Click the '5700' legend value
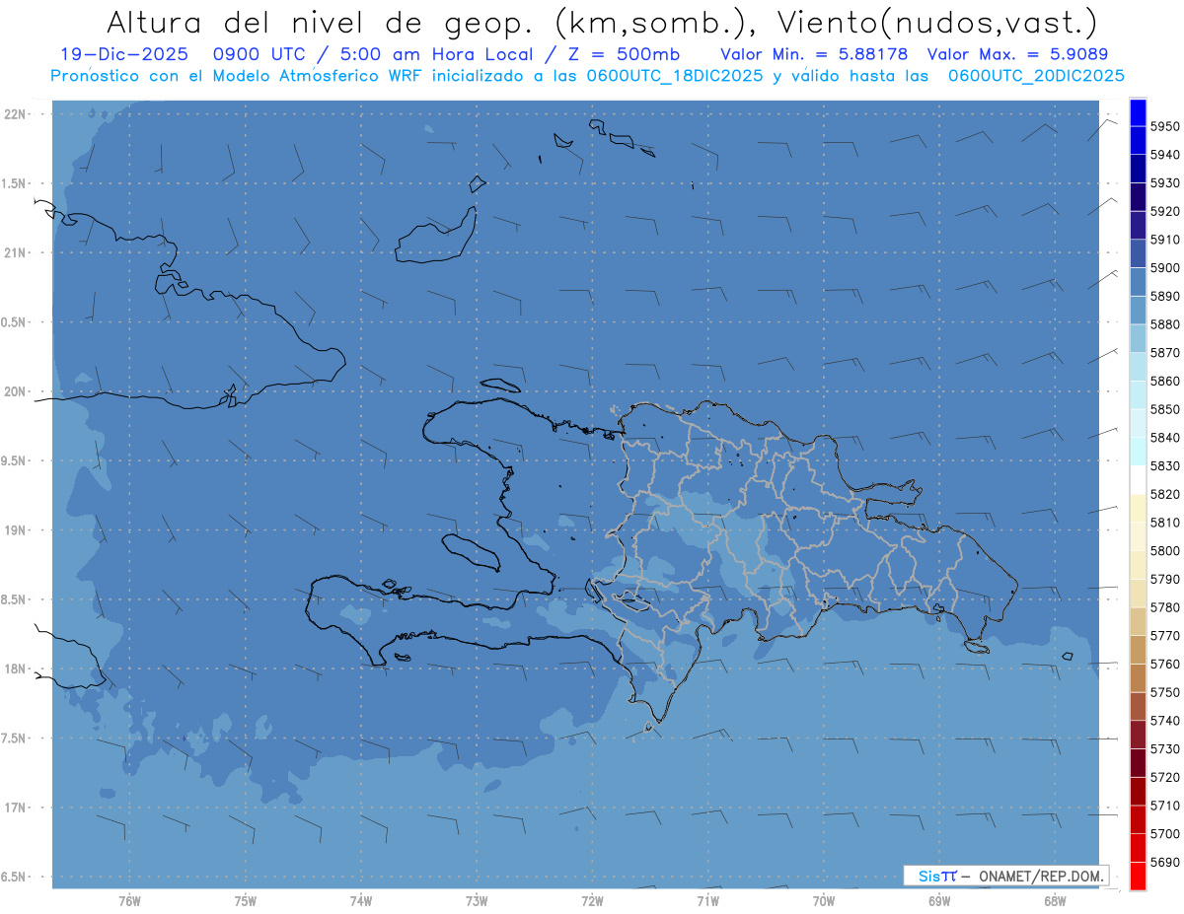 [1164, 833]
